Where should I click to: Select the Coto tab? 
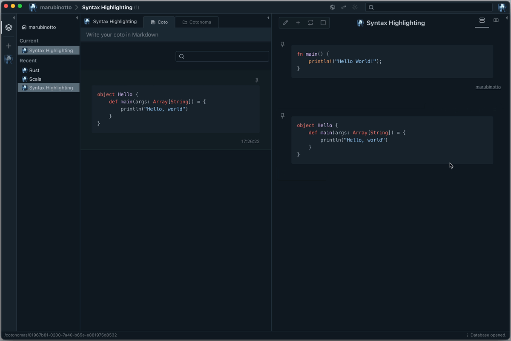[159, 22]
